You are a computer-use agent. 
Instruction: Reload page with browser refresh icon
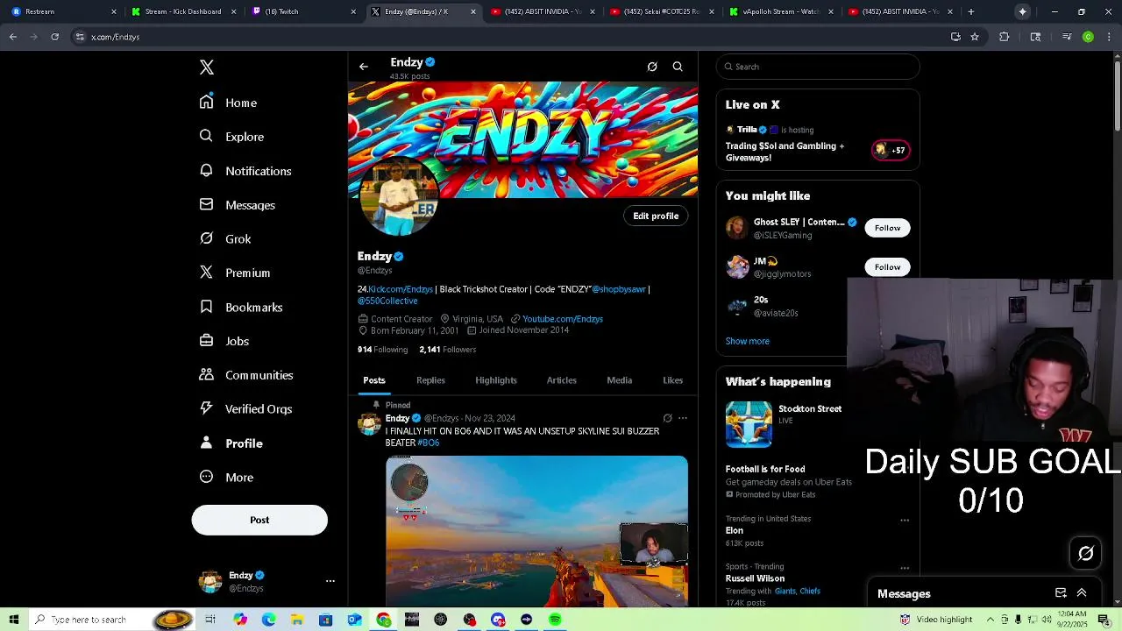point(54,37)
